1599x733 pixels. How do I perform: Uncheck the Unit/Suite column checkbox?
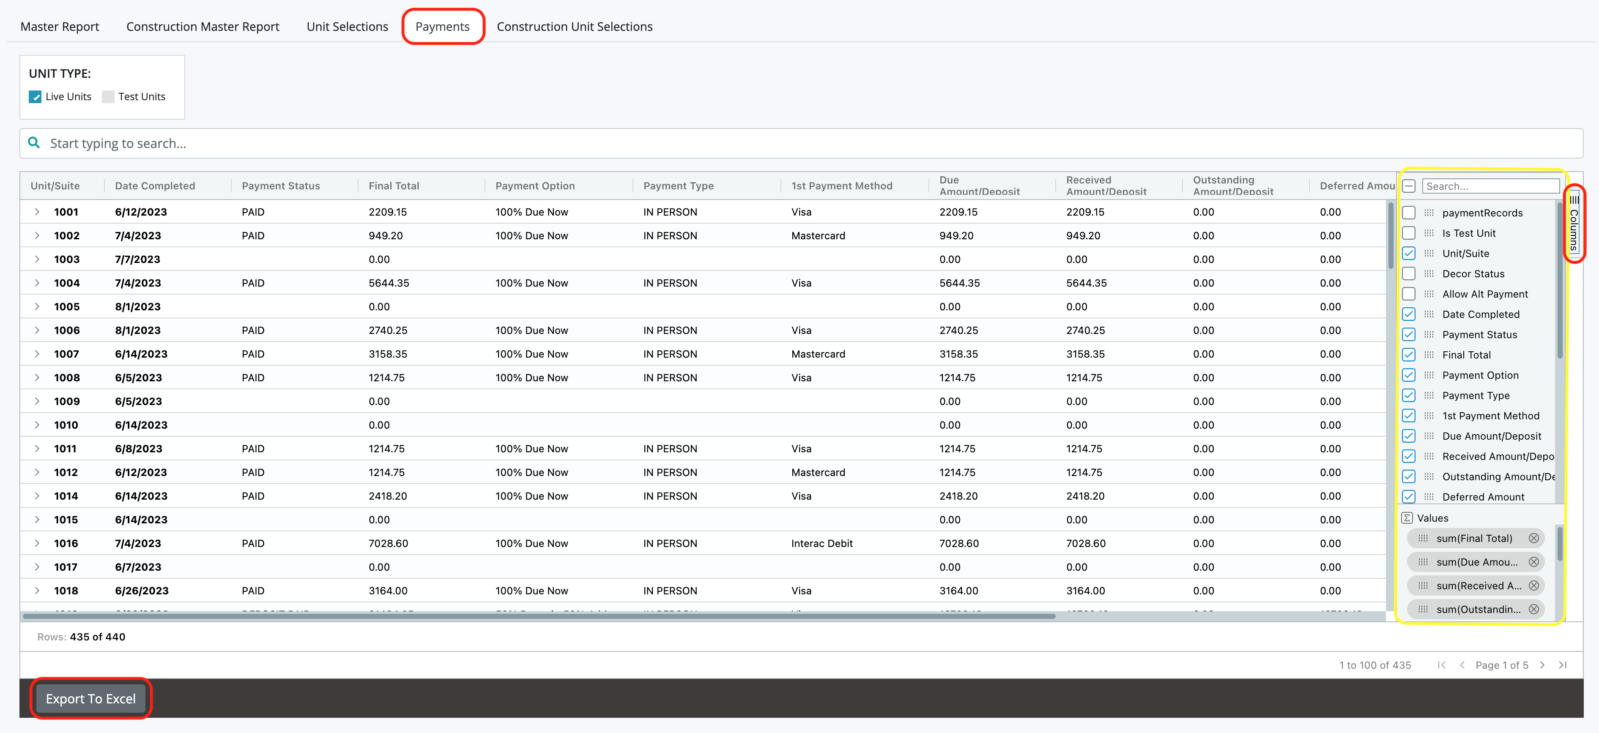[1409, 253]
